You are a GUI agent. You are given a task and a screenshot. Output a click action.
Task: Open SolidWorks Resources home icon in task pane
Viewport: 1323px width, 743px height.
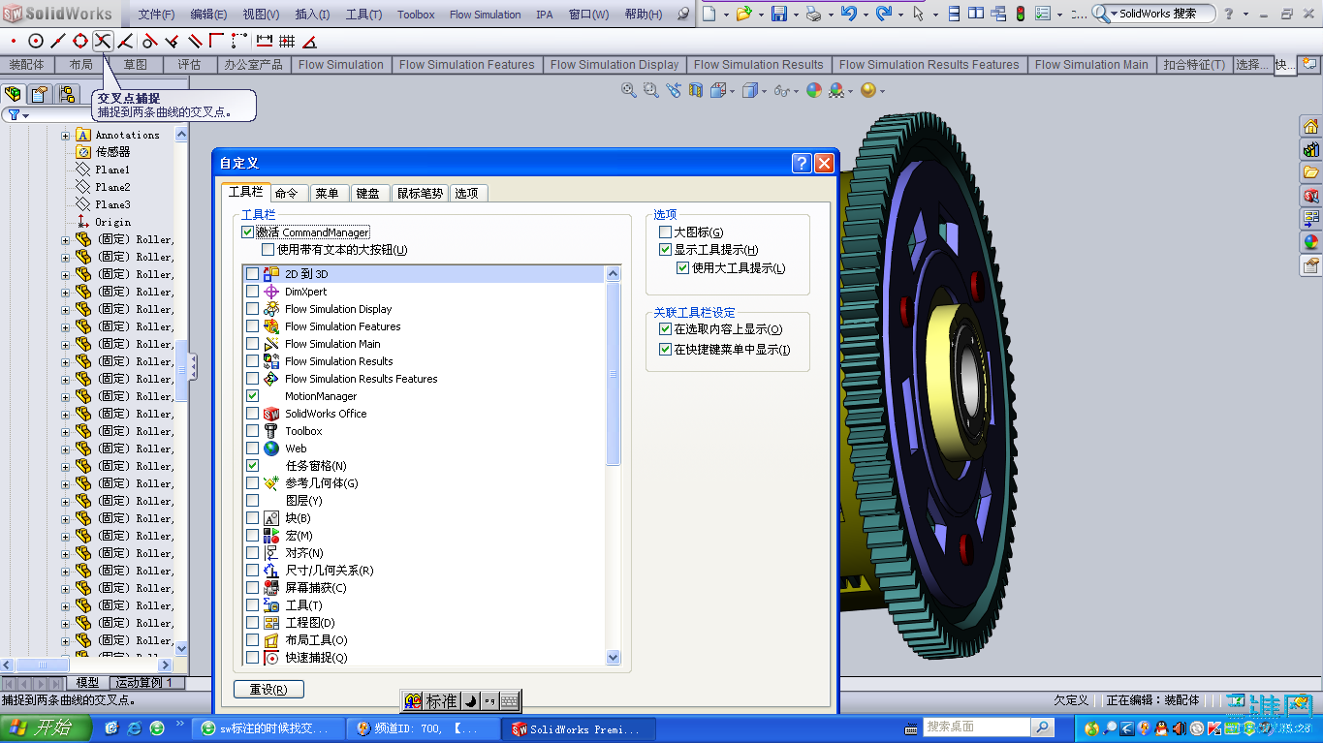click(1310, 127)
